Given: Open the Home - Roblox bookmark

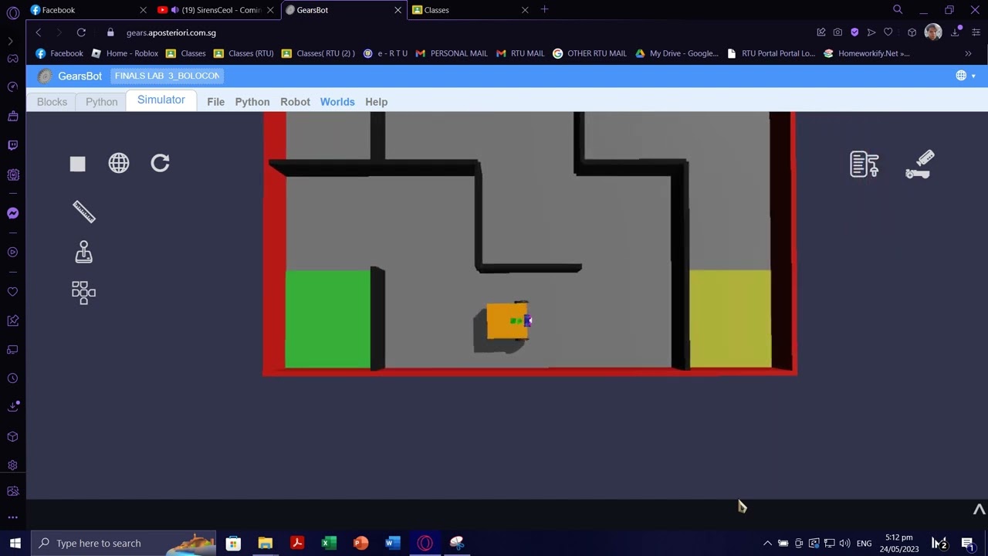Looking at the screenshot, I should click(124, 53).
